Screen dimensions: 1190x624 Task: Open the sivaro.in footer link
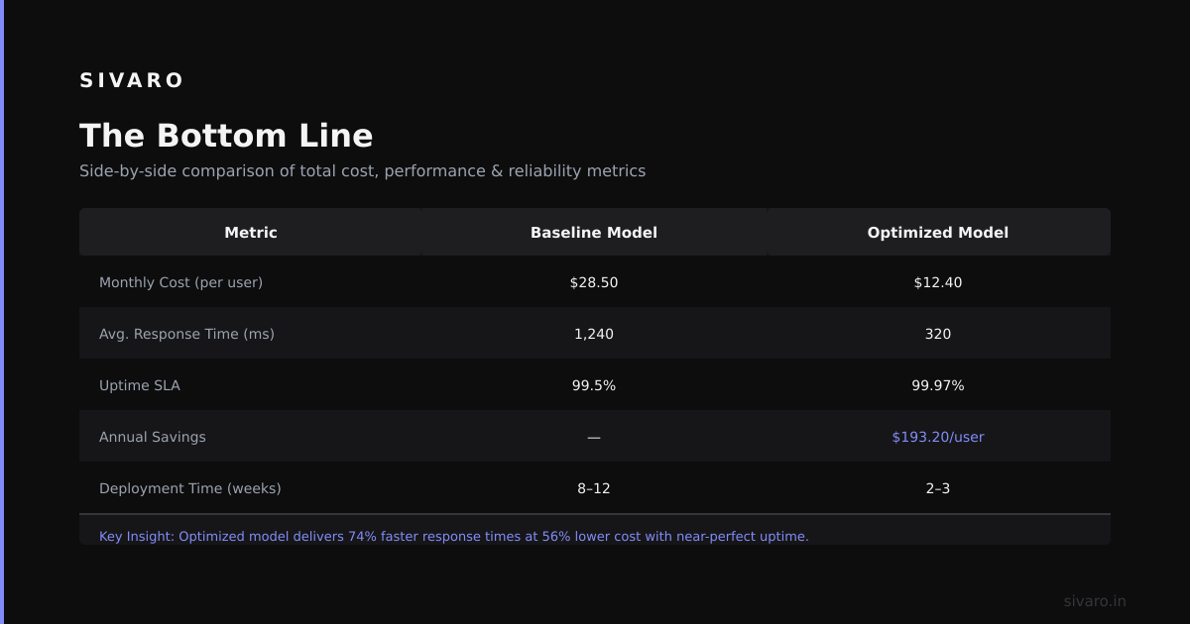tap(1095, 601)
